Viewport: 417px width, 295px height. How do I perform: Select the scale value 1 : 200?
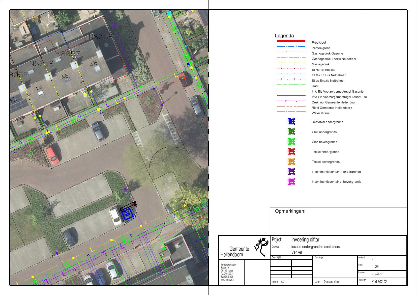pyautogui.click(x=375, y=266)
